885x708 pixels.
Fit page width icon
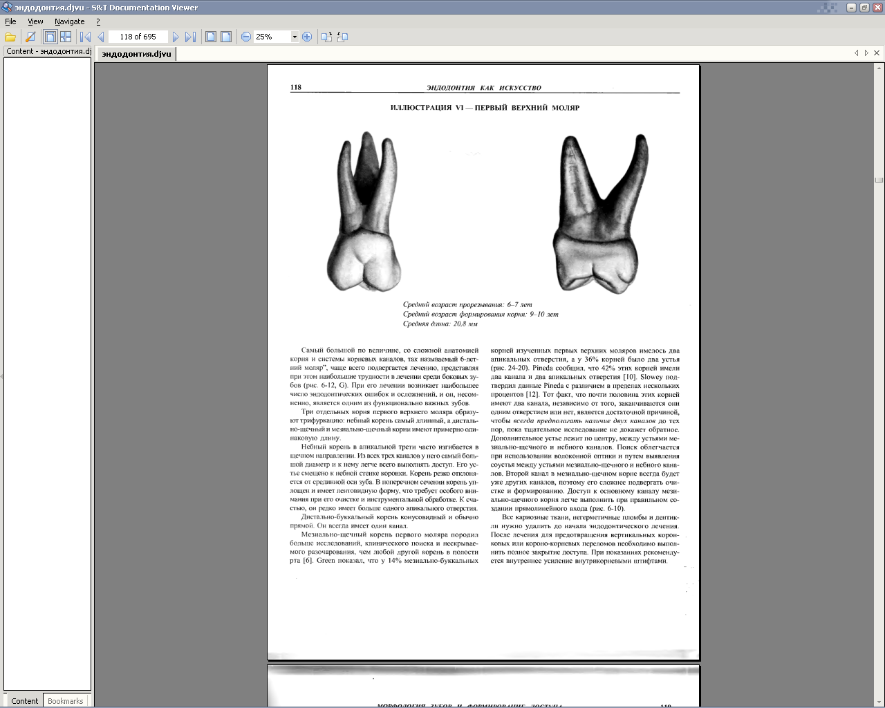[226, 37]
